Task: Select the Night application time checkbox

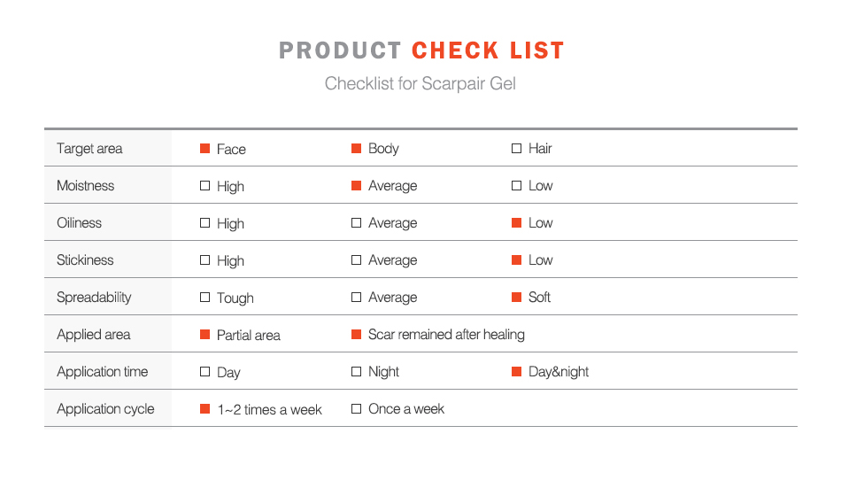Action: click(x=357, y=372)
